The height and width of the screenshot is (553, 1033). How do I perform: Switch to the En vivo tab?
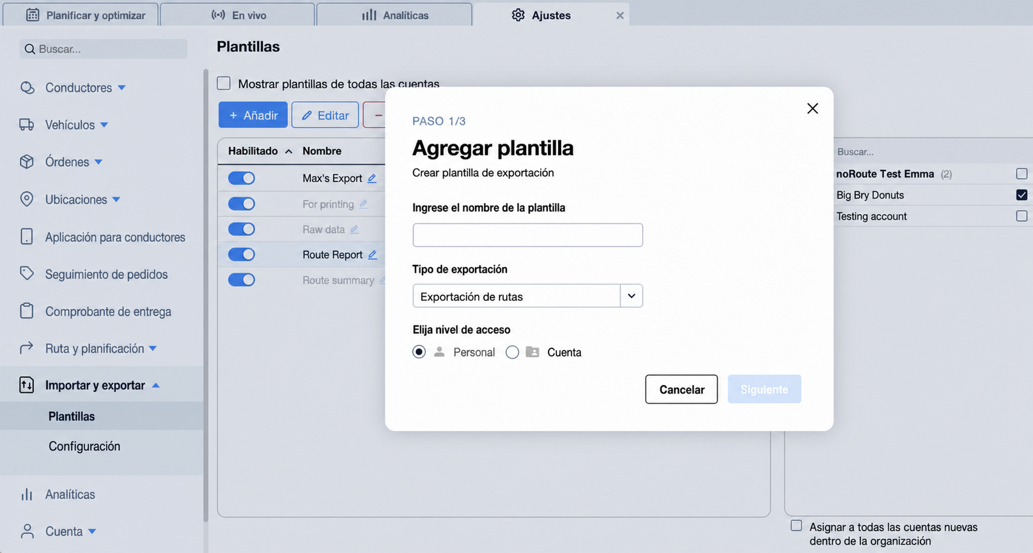click(238, 15)
